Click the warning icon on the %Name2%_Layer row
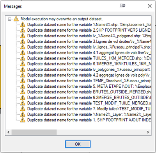This screenshot has width=156, height=153. [x=23, y=114]
